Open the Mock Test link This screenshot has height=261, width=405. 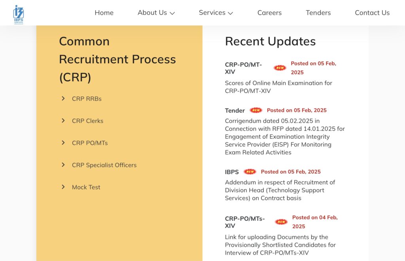click(86, 187)
